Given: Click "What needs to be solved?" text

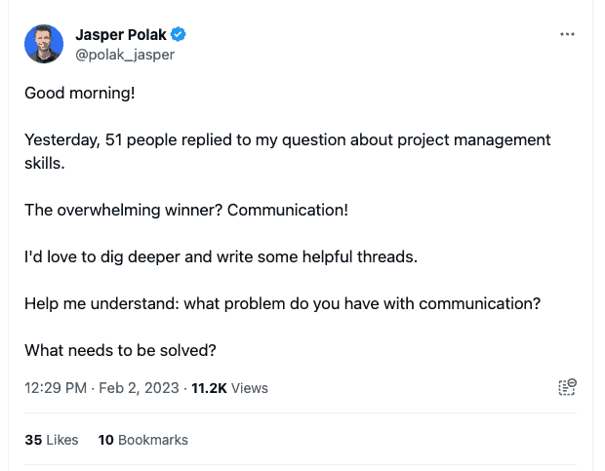Looking at the screenshot, I should 120,351.
